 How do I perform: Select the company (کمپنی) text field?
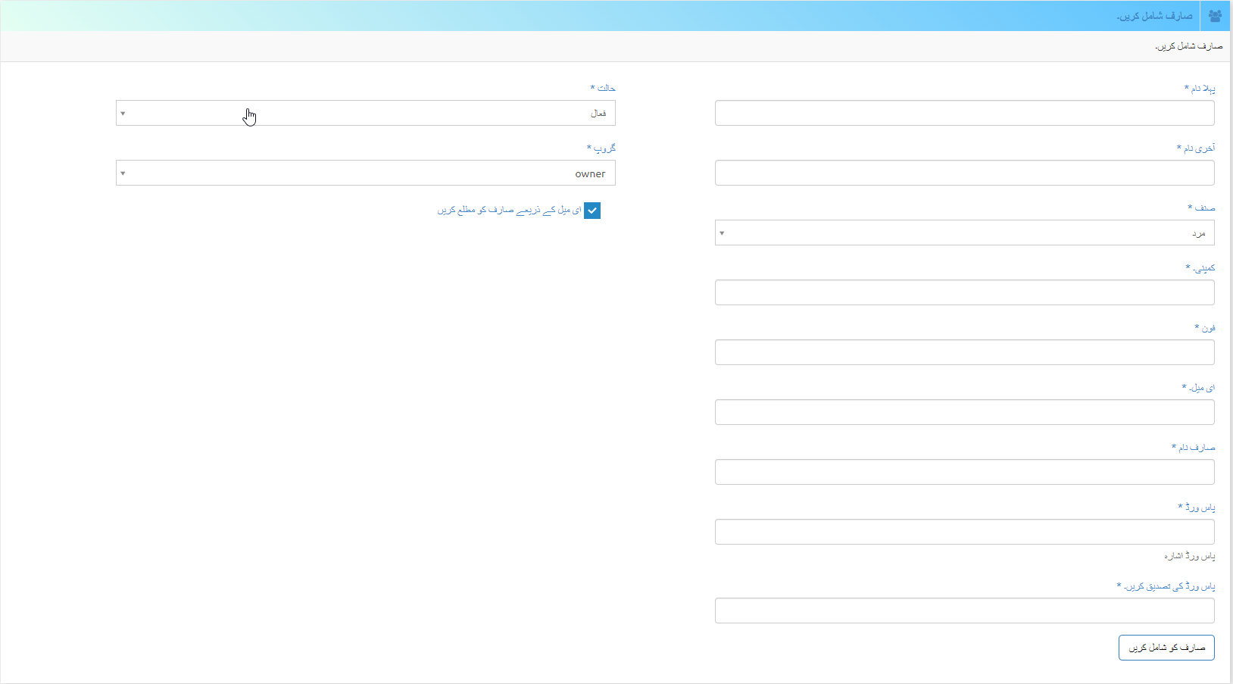click(x=964, y=293)
